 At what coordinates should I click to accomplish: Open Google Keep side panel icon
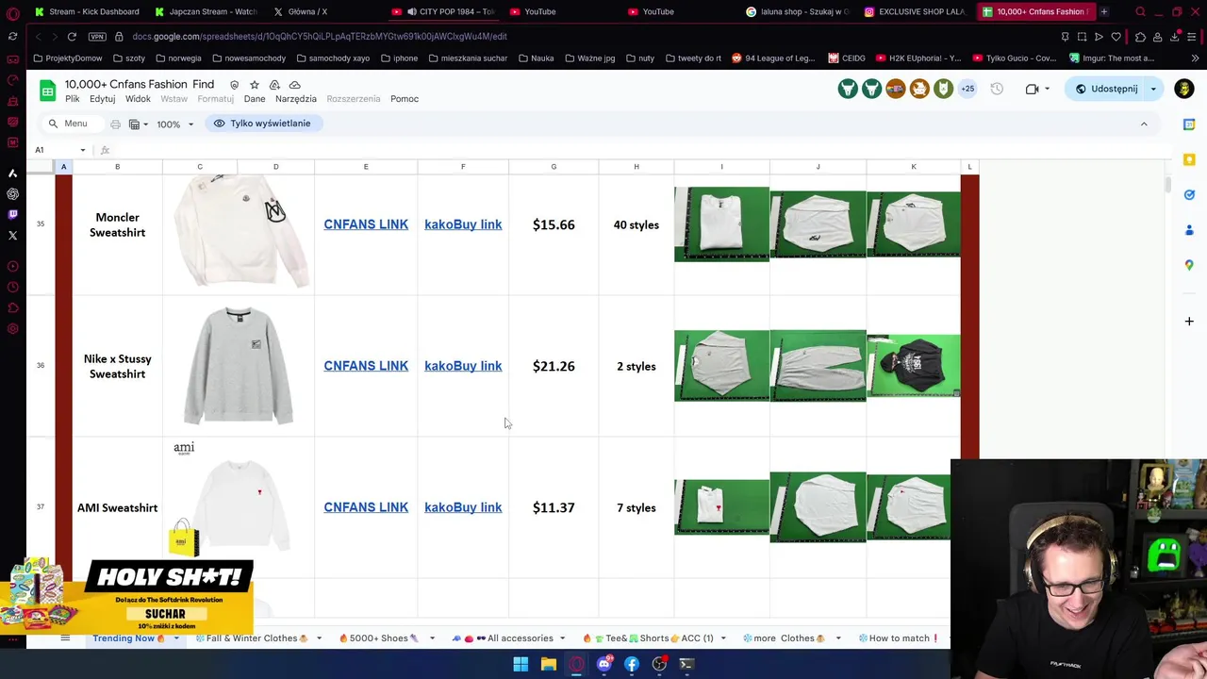(1189, 159)
